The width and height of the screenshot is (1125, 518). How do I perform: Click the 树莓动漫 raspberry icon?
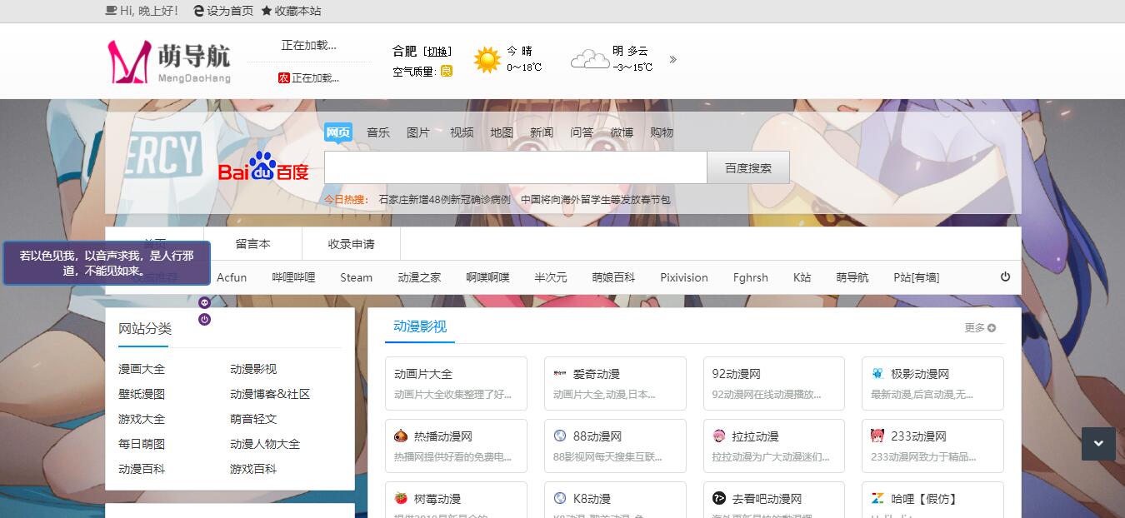pos(401,498)
